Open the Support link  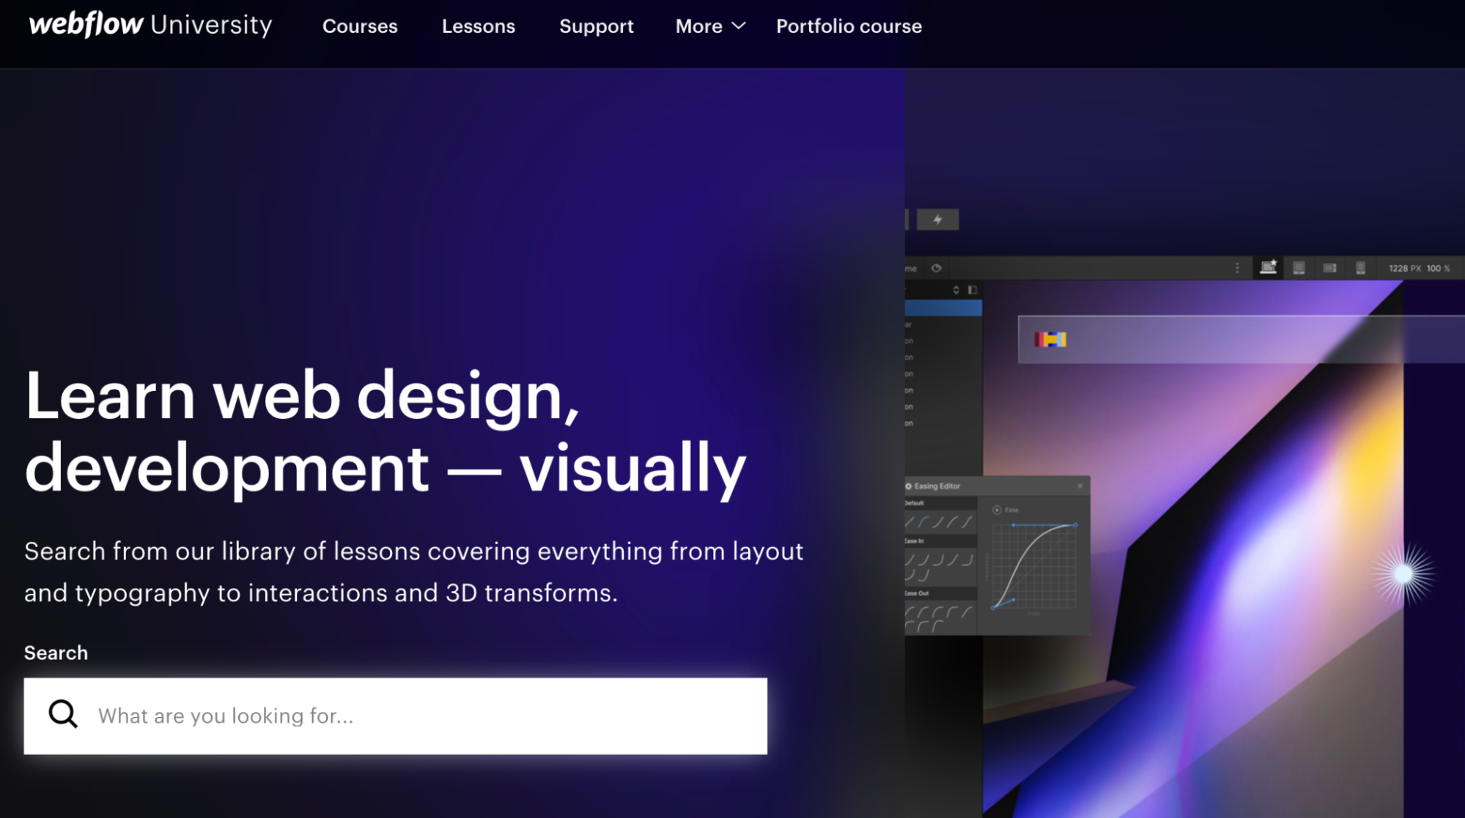click(596, 26)
